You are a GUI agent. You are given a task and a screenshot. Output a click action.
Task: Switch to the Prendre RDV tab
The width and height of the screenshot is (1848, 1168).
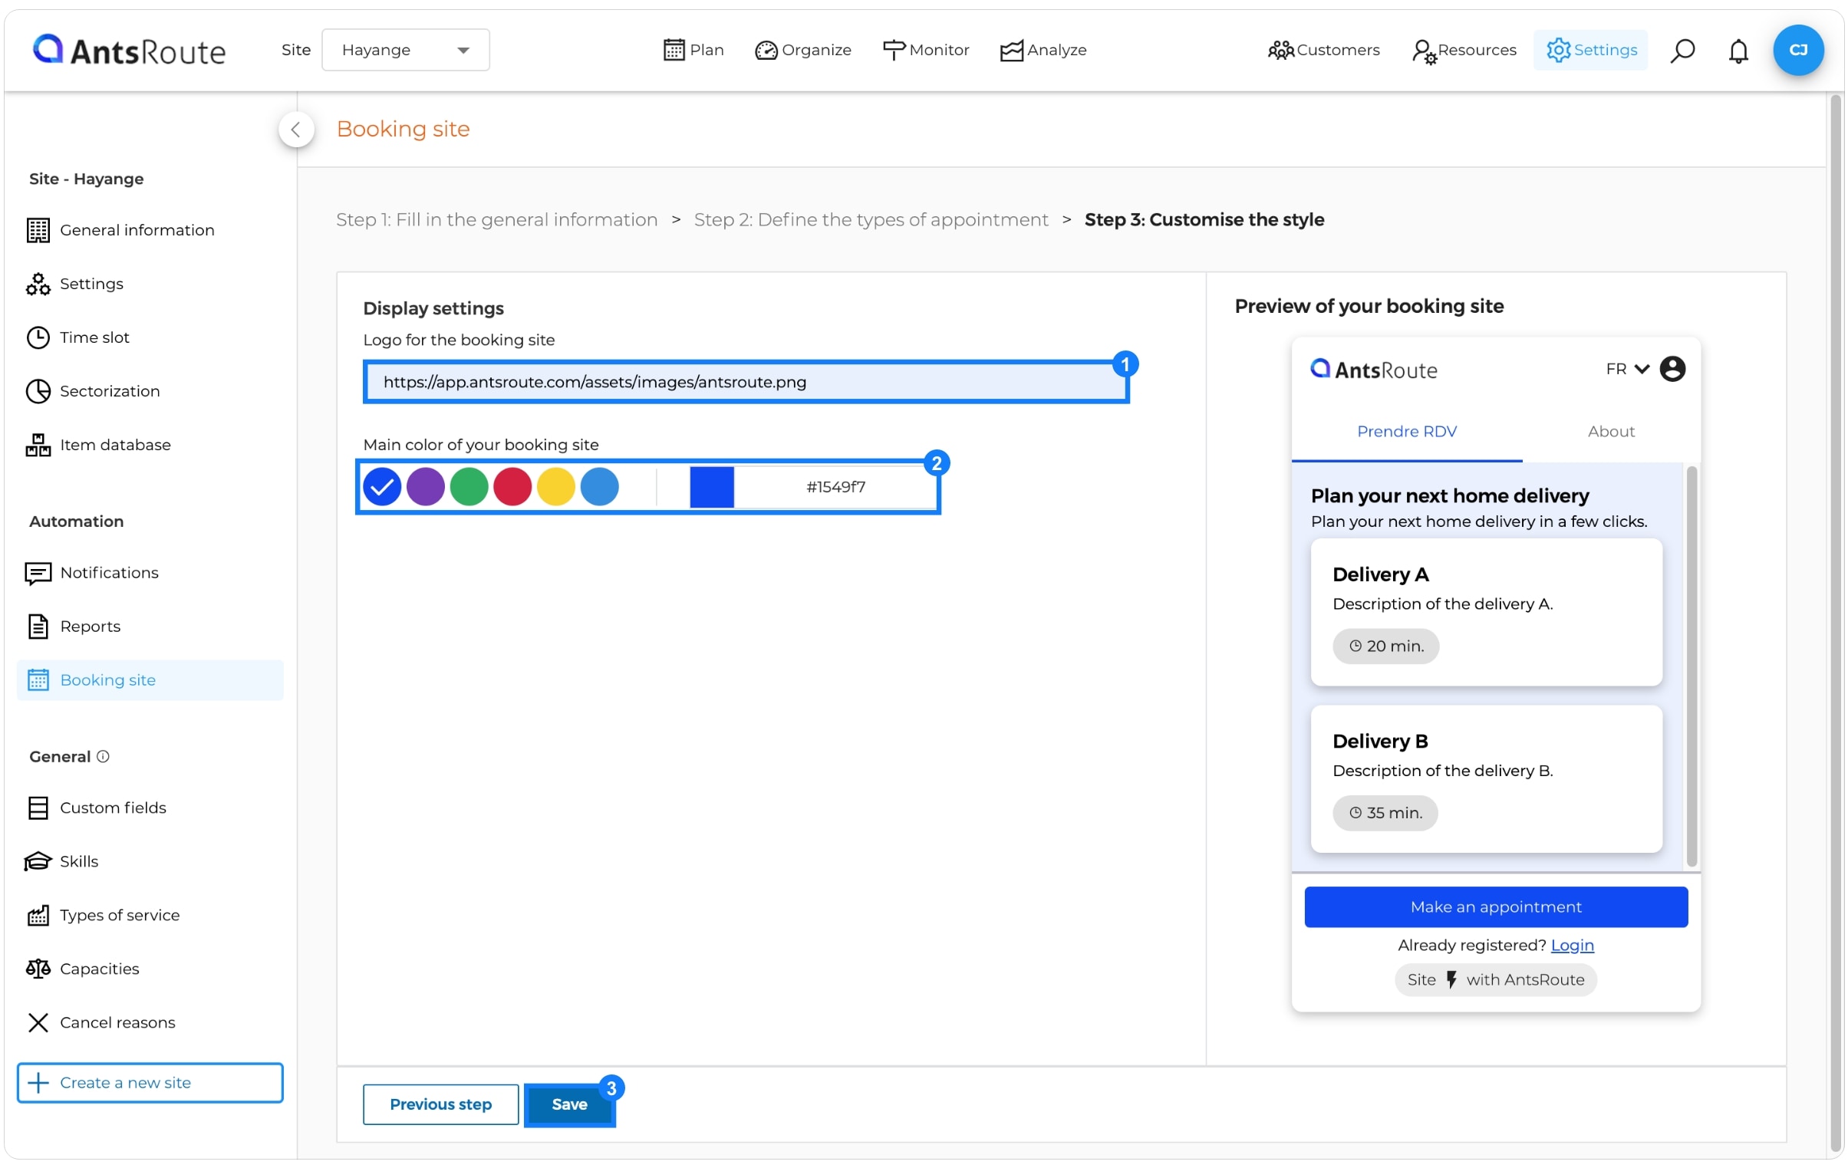1407,432
